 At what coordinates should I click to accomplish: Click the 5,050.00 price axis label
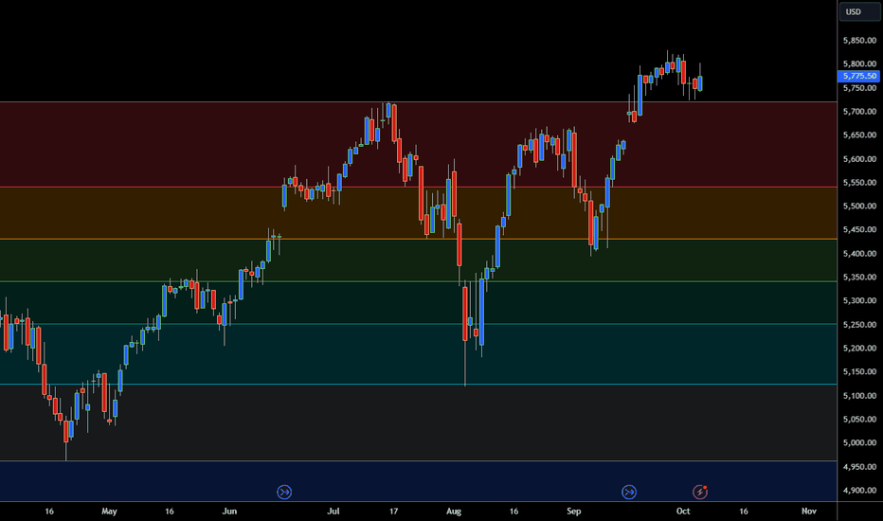(859, 419)
